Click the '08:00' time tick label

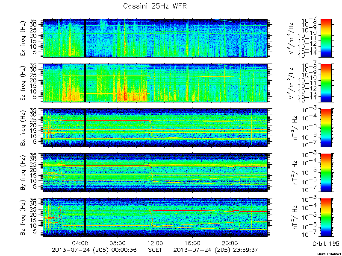pyautogui.click(x=118, y=243)
